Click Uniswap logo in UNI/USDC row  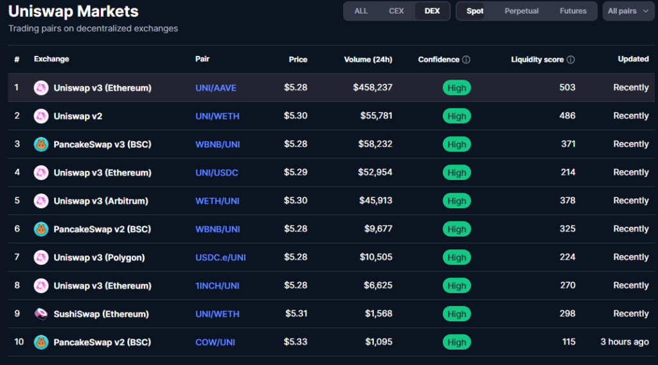point(41,172)
